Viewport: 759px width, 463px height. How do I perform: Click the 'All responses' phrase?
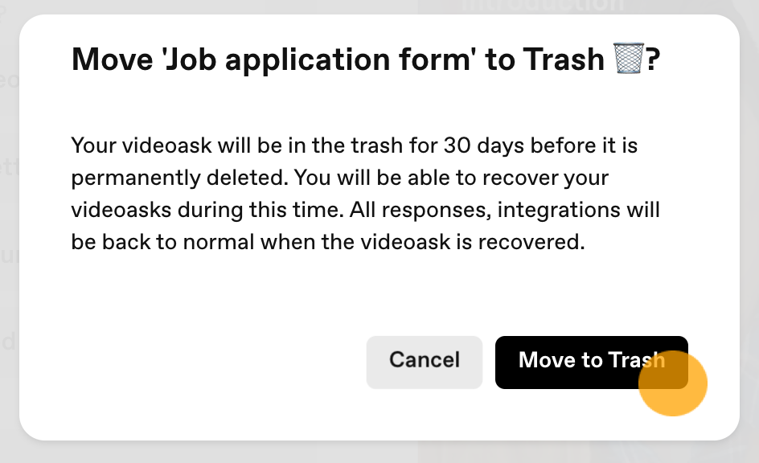click(421, 210)
